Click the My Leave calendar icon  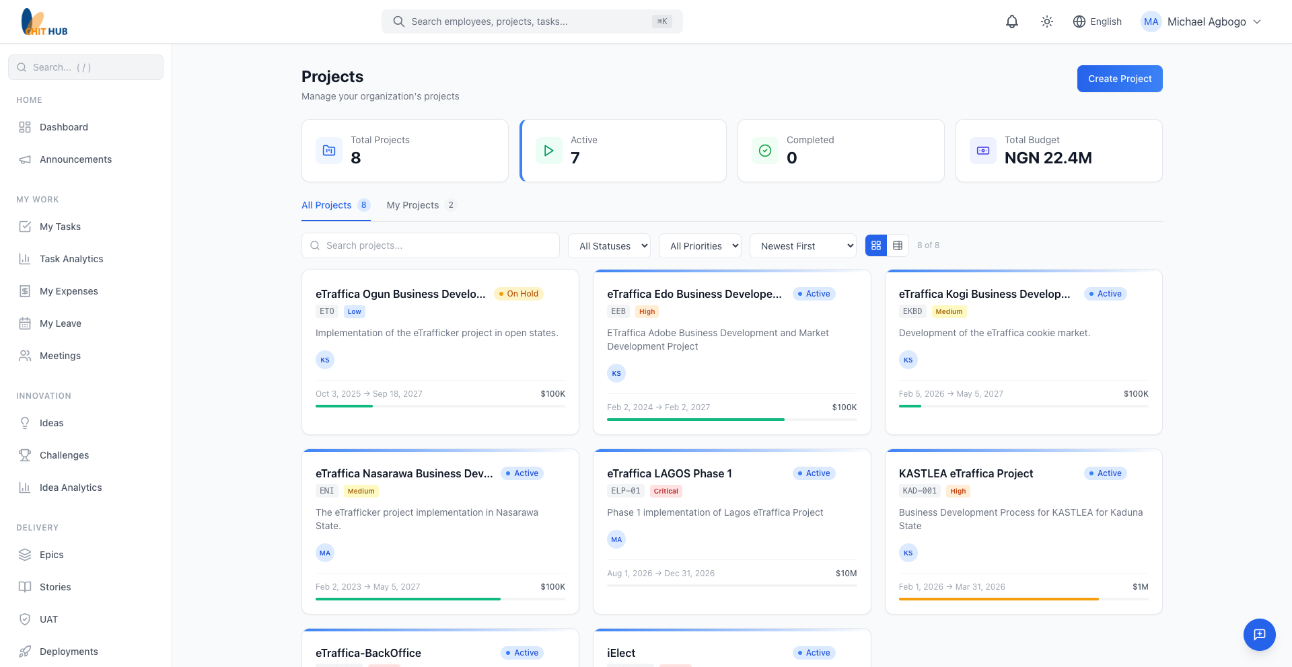pyautogui.click(x=25, y=323)
